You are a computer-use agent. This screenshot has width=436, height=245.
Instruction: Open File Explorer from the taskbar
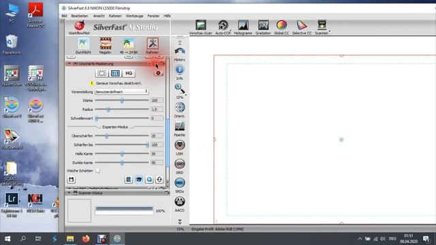click(x=70, y=239)
